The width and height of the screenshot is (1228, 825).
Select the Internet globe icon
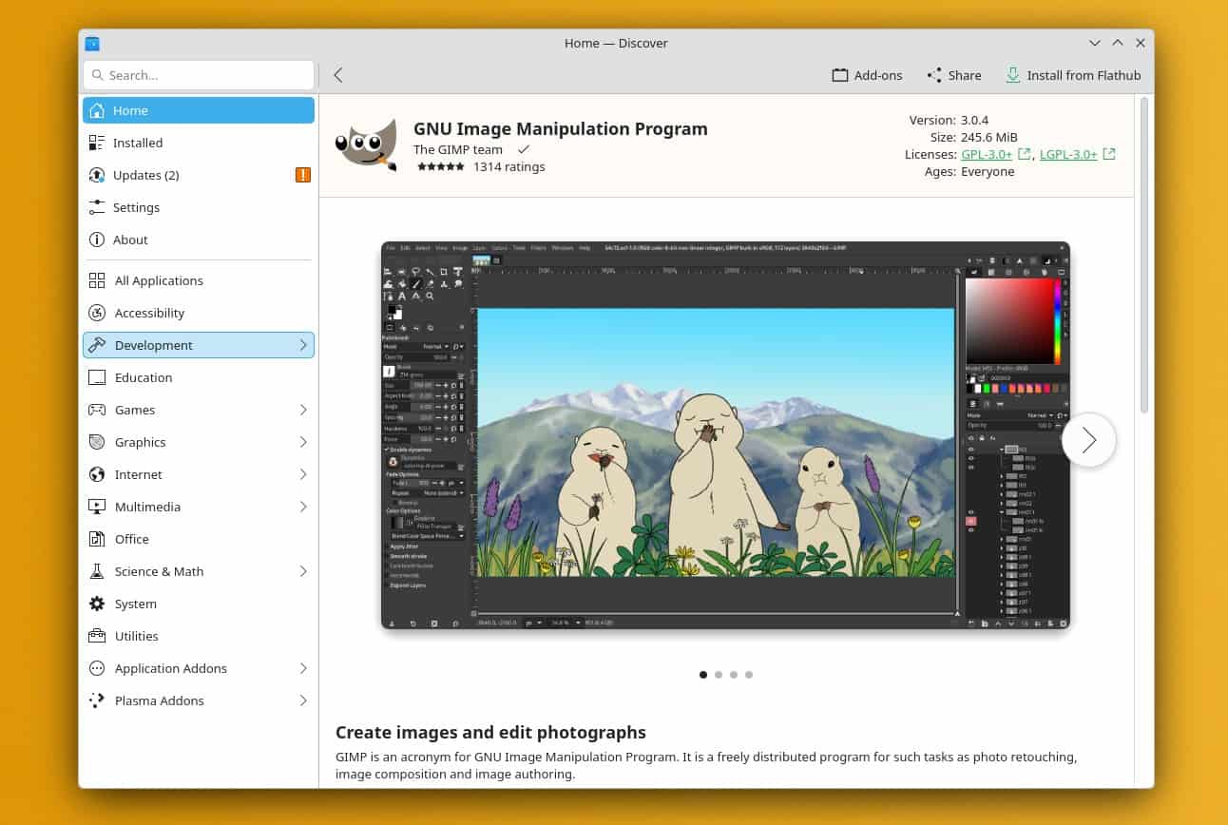point(96,474)
